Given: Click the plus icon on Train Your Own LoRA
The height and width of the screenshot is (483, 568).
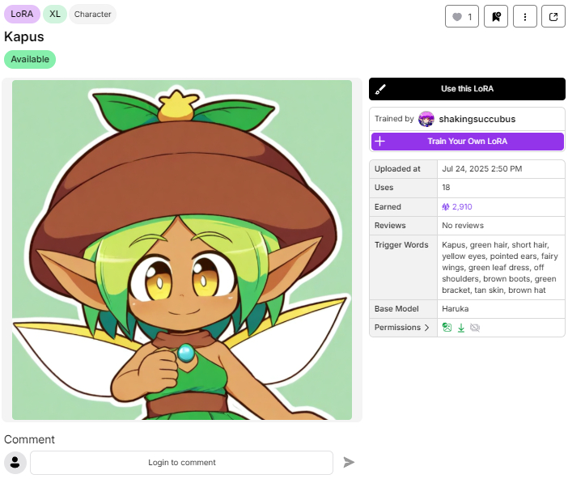Looking at the screenshot, I should (x=380, y=141).
